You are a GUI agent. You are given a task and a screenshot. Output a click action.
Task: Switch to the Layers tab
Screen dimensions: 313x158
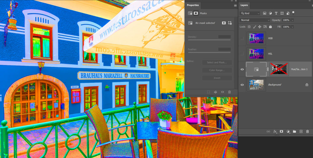pyautogui.click(x=244, y=5)
